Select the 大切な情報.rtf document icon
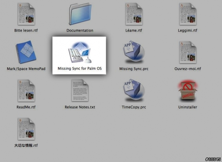Image resolution: width=222 pixels, height=162 pixels. (x=26, y=129)
